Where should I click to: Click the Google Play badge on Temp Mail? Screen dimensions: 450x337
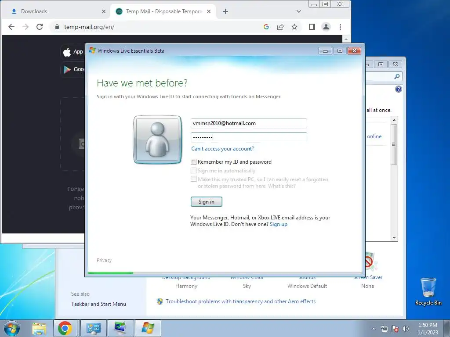pos(73,69)
